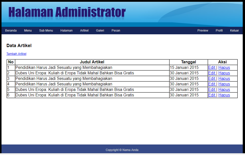
Task: Click Preview in the top navigation
Action: coord(203,31)
